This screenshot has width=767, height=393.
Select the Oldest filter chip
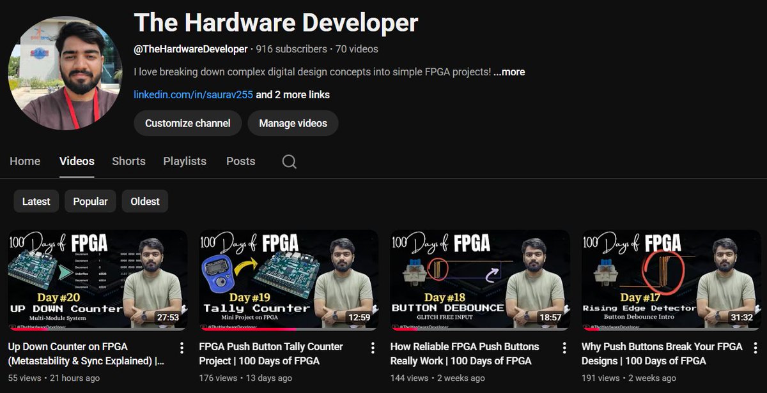point(145,201)
